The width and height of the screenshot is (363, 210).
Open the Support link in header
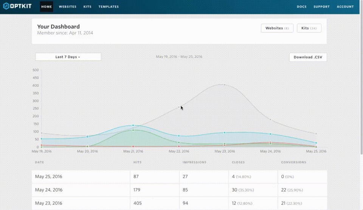click(321, 7)
